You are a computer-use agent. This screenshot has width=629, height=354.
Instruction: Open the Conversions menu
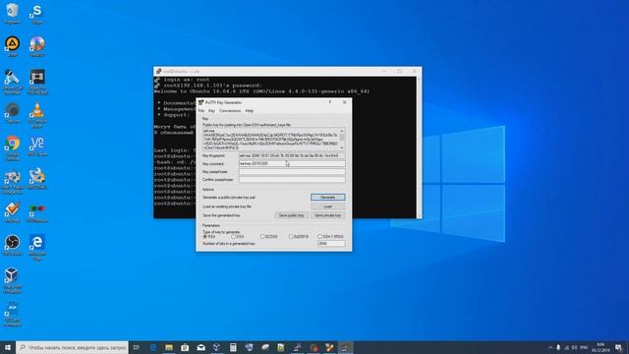point(230,111)
